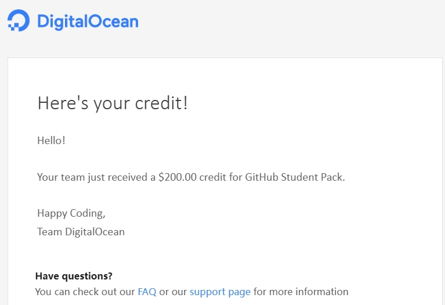Image resolution: width=445 pixels, height=305 pixels.
Task: Click the $200.00 amount in the message
Action: tap(177, 177)
